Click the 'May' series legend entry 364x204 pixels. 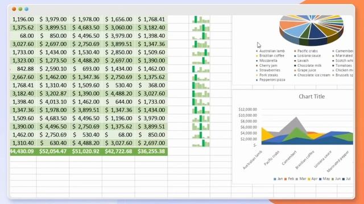tap(324, 179)
